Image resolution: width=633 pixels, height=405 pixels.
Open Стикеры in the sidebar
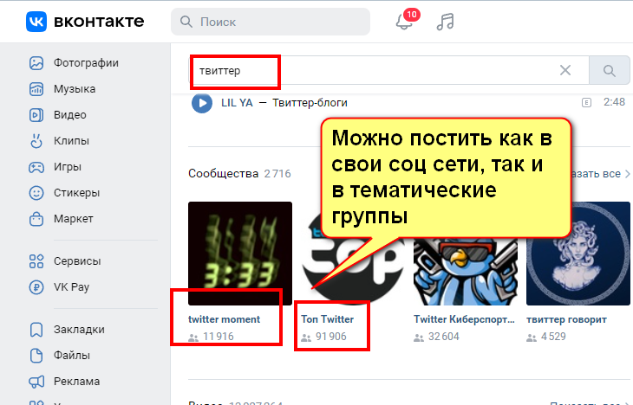pyautogui.click(x=76, y=193)
